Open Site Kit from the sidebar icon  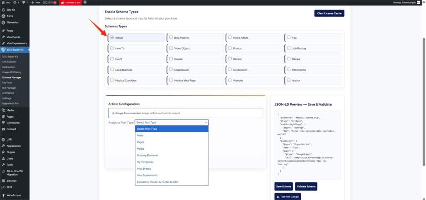pyautogui.click(x=3, y=10)
